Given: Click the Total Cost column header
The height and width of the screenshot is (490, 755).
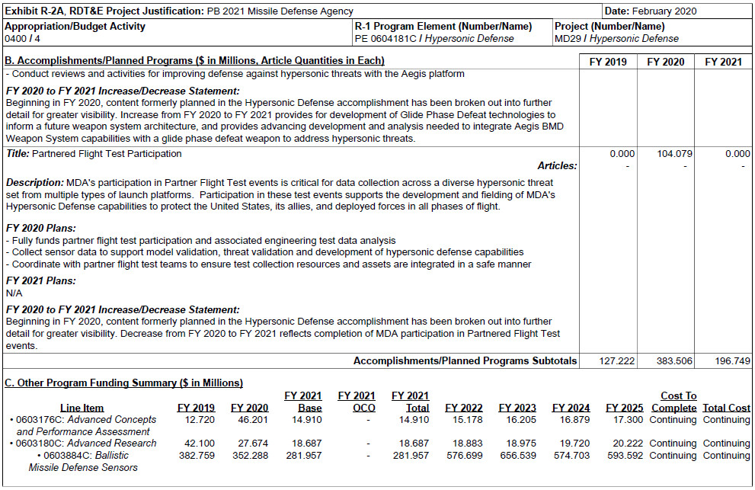Looking at the screenshot, I should pyautogui.click(x=726, y=408).
